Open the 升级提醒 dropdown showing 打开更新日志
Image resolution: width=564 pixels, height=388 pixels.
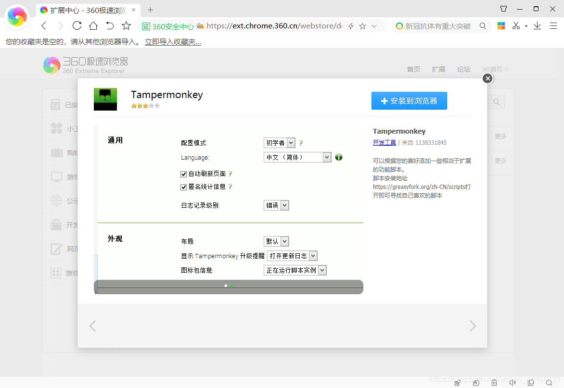point(292,256)
